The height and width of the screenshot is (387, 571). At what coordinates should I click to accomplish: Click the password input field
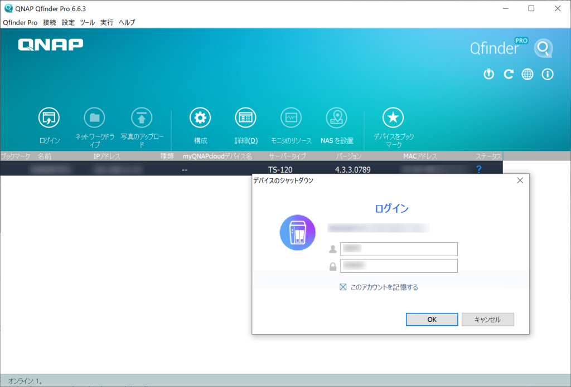[x=399, y=266]
